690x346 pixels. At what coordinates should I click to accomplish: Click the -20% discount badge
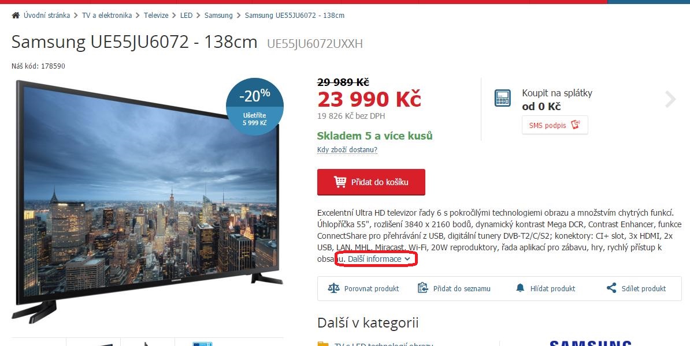(x=255, y=106)
